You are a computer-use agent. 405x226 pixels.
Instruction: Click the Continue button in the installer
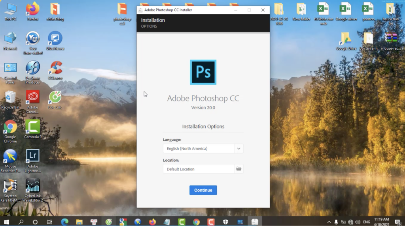tap(203, 190)
